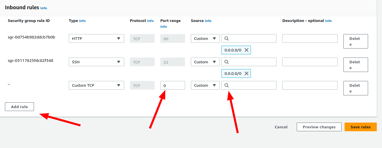Remove the 0.0.0.0/0 source from SSH rule
Screen dimensions: 382x148
coord(246,73)
